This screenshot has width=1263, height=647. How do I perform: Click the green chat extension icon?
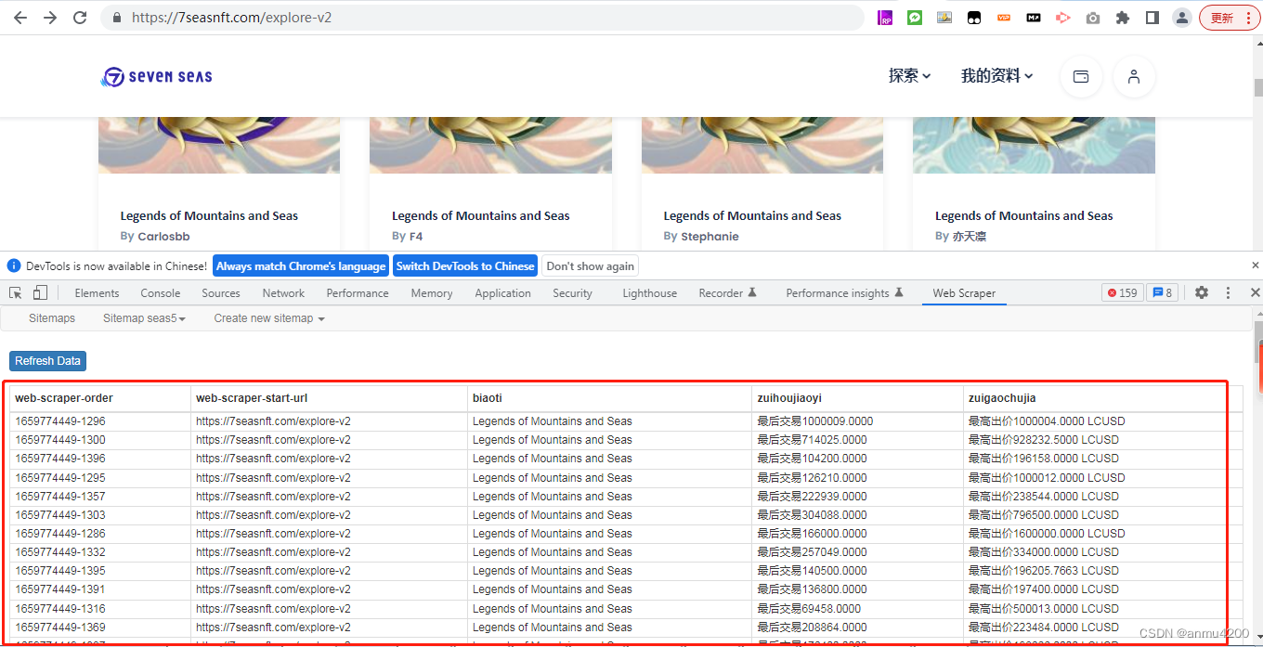pos(915,18)
